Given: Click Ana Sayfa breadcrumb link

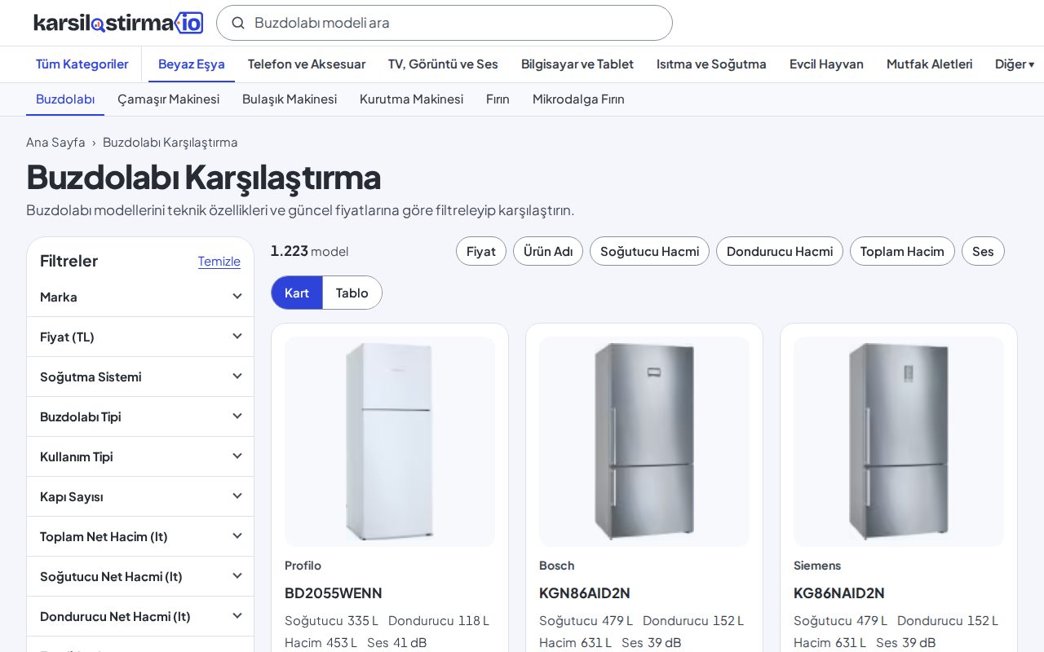Looking at the screenshot, I should [x=55, y=142].
